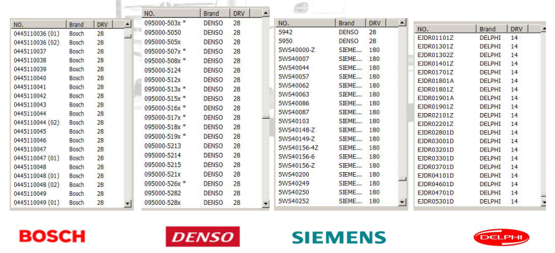Screen dimensions: 555x253
Task: Select row EJDR01801A
Action: click(478, 81)
